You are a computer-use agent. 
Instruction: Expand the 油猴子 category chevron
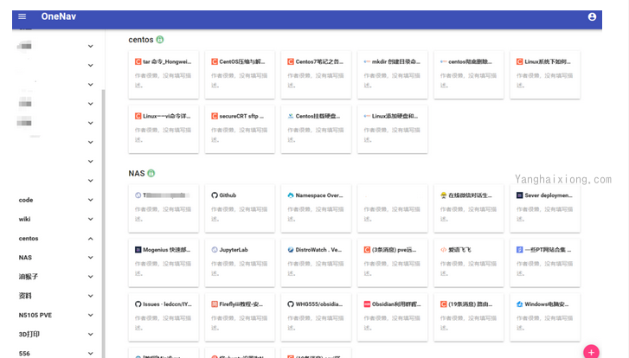91,277
